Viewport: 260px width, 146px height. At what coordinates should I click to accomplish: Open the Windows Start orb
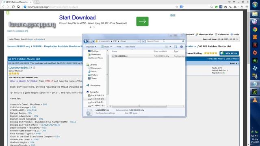click(x=255, y=4)
